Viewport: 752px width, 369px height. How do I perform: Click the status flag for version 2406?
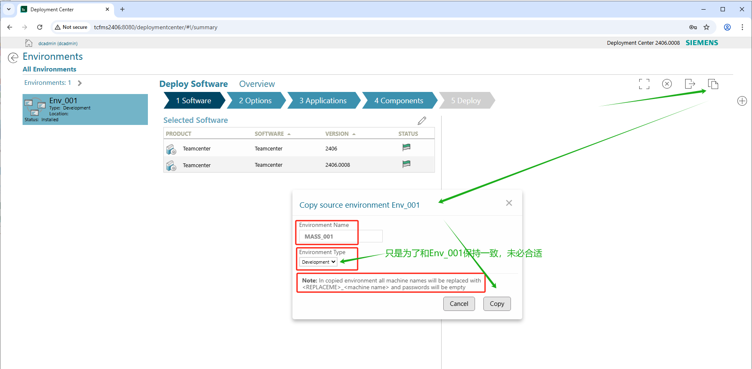(406, 147)
